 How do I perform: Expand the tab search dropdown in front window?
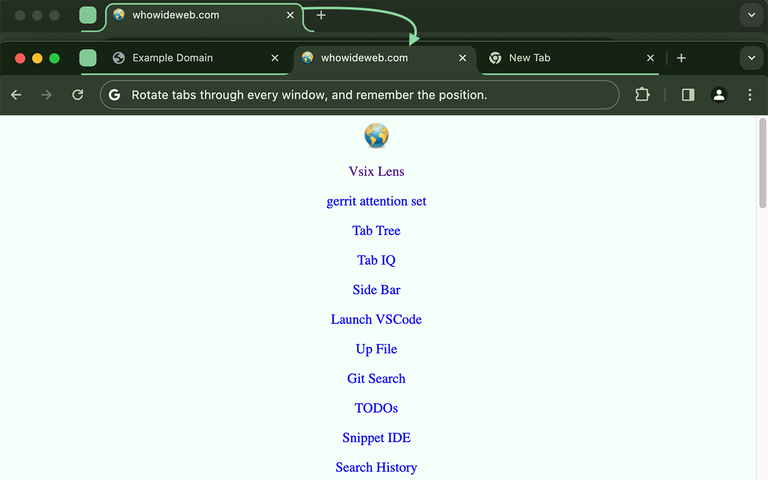751,58
